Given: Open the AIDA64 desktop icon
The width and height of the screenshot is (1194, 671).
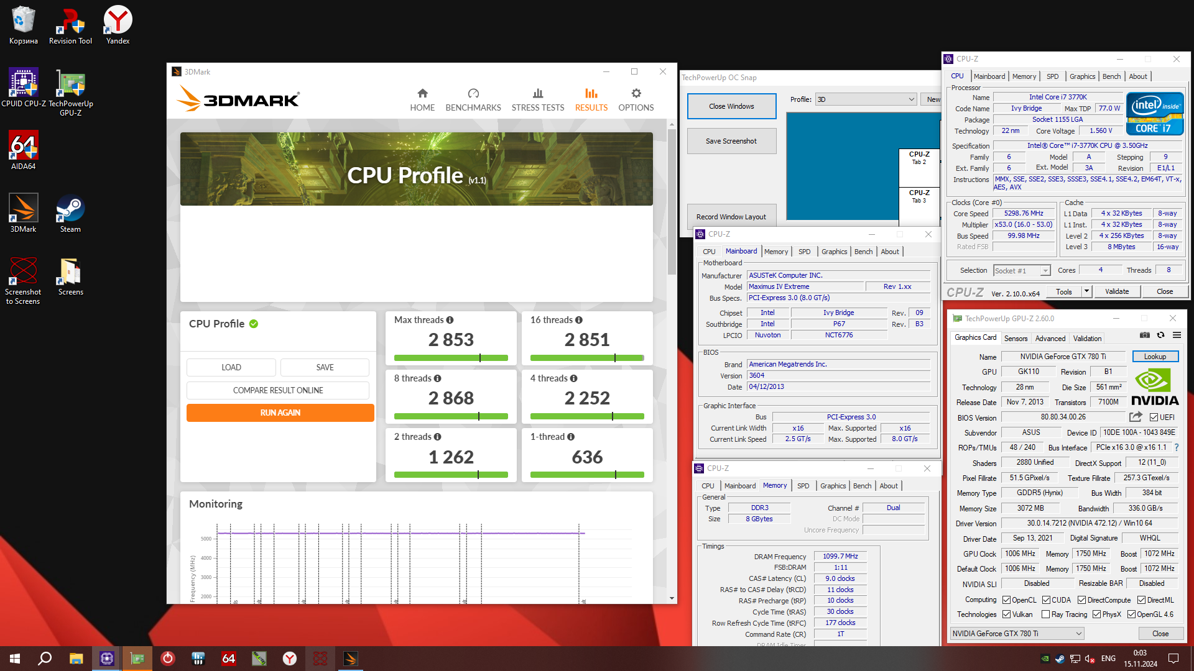Looking at the screenshot, I should tap(23, 150).
